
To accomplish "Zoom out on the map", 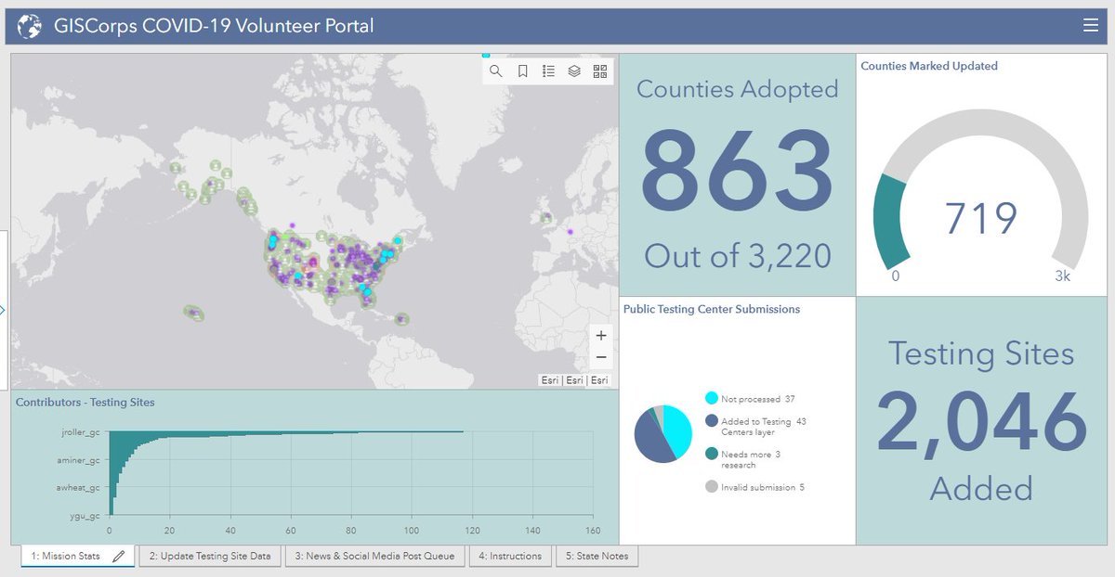I will coord(601,357).
